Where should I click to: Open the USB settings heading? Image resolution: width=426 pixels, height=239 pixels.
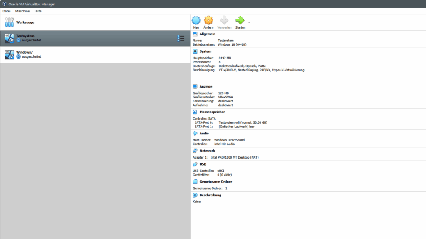203,164
